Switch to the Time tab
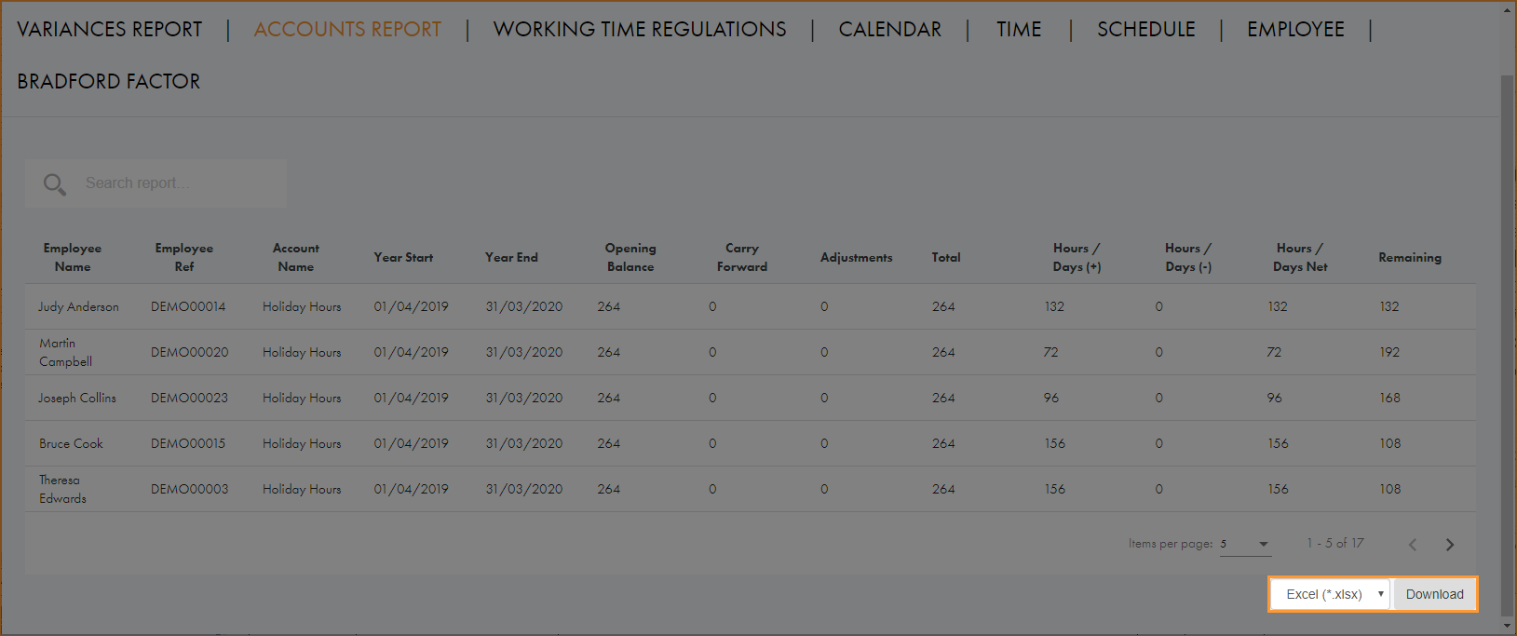Viewport: 1517px width, 636px height. tap(1019, 30)
